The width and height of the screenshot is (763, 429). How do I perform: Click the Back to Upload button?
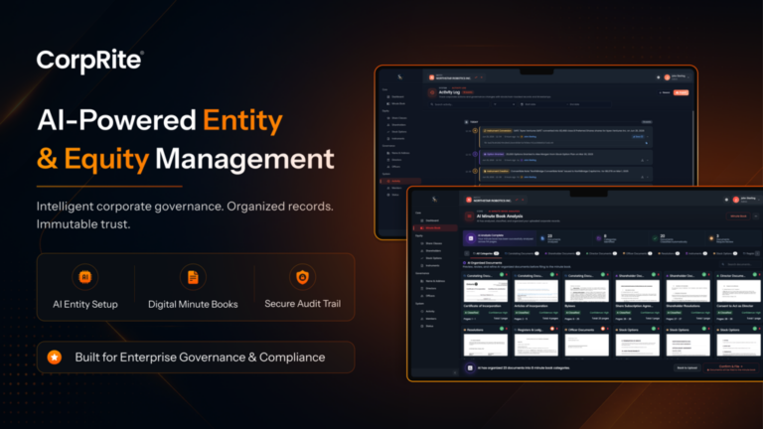coord(687,367)
